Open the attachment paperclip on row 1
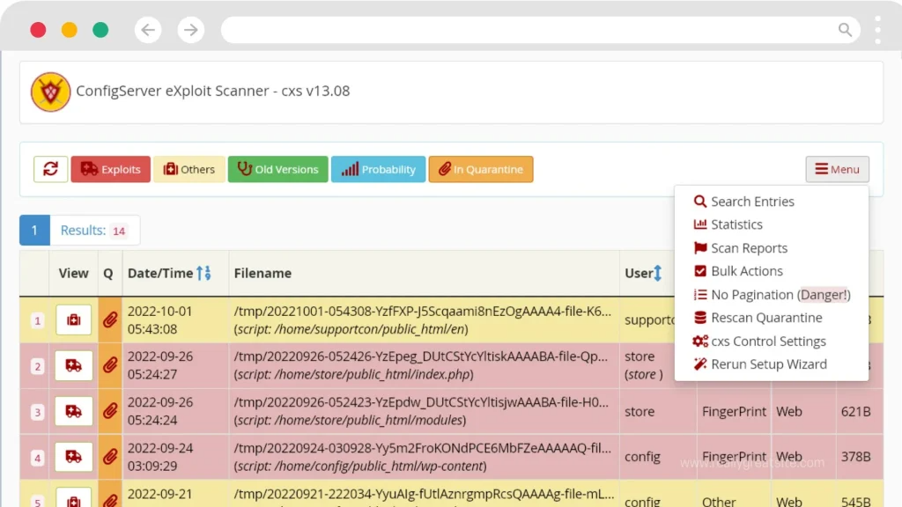 (109, 320)
